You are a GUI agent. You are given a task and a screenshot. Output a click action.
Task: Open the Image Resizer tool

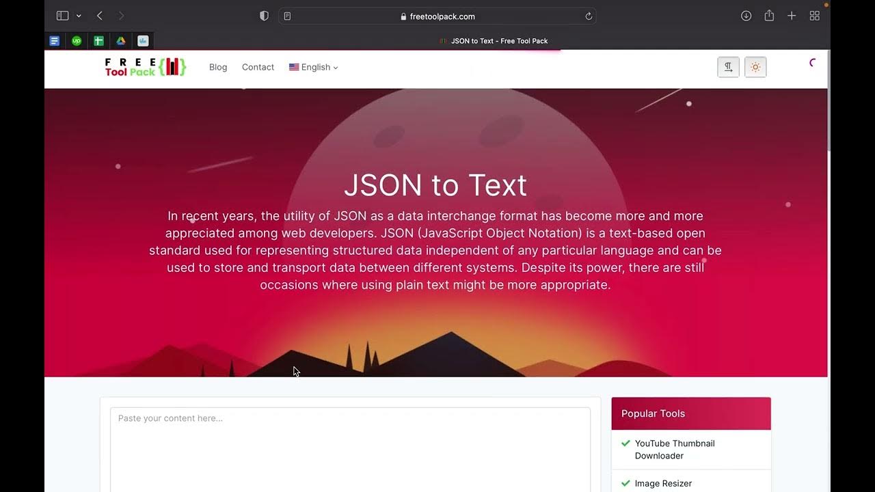(x=663, y=483)
